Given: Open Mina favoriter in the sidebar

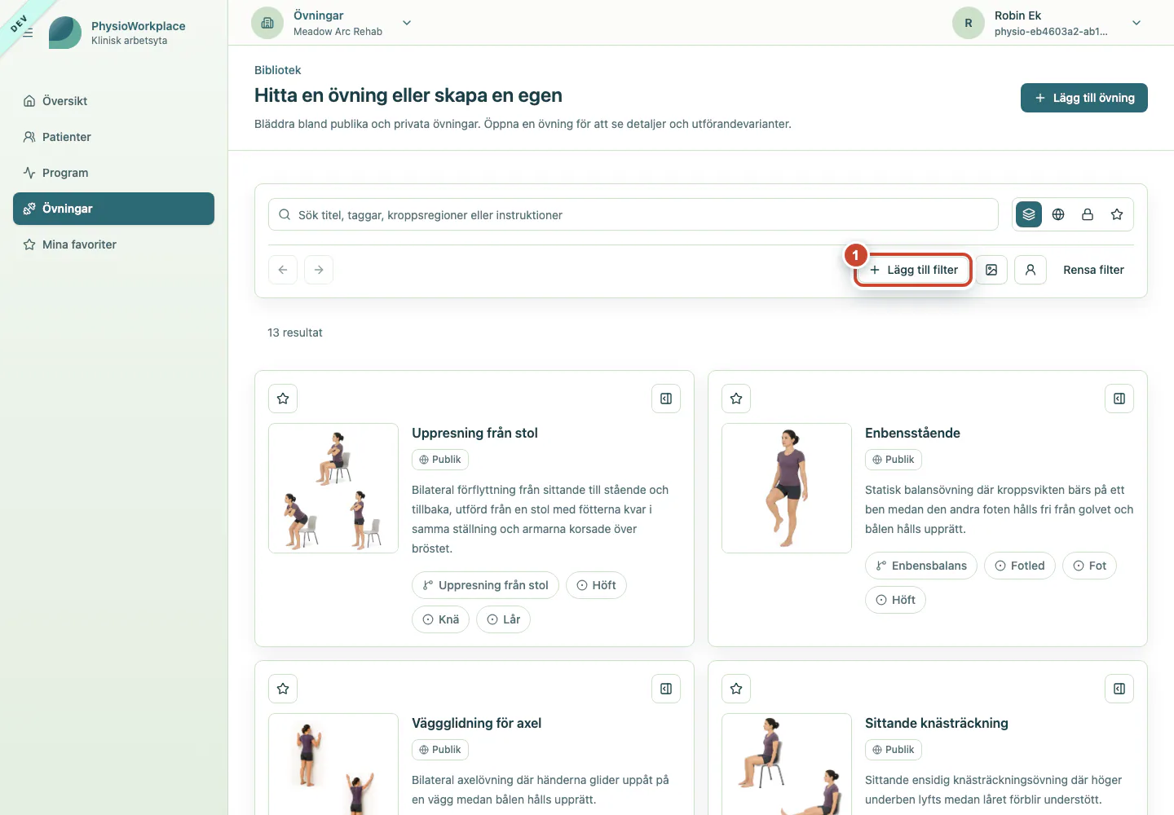Looking at the screenshot, I should 113,244.
